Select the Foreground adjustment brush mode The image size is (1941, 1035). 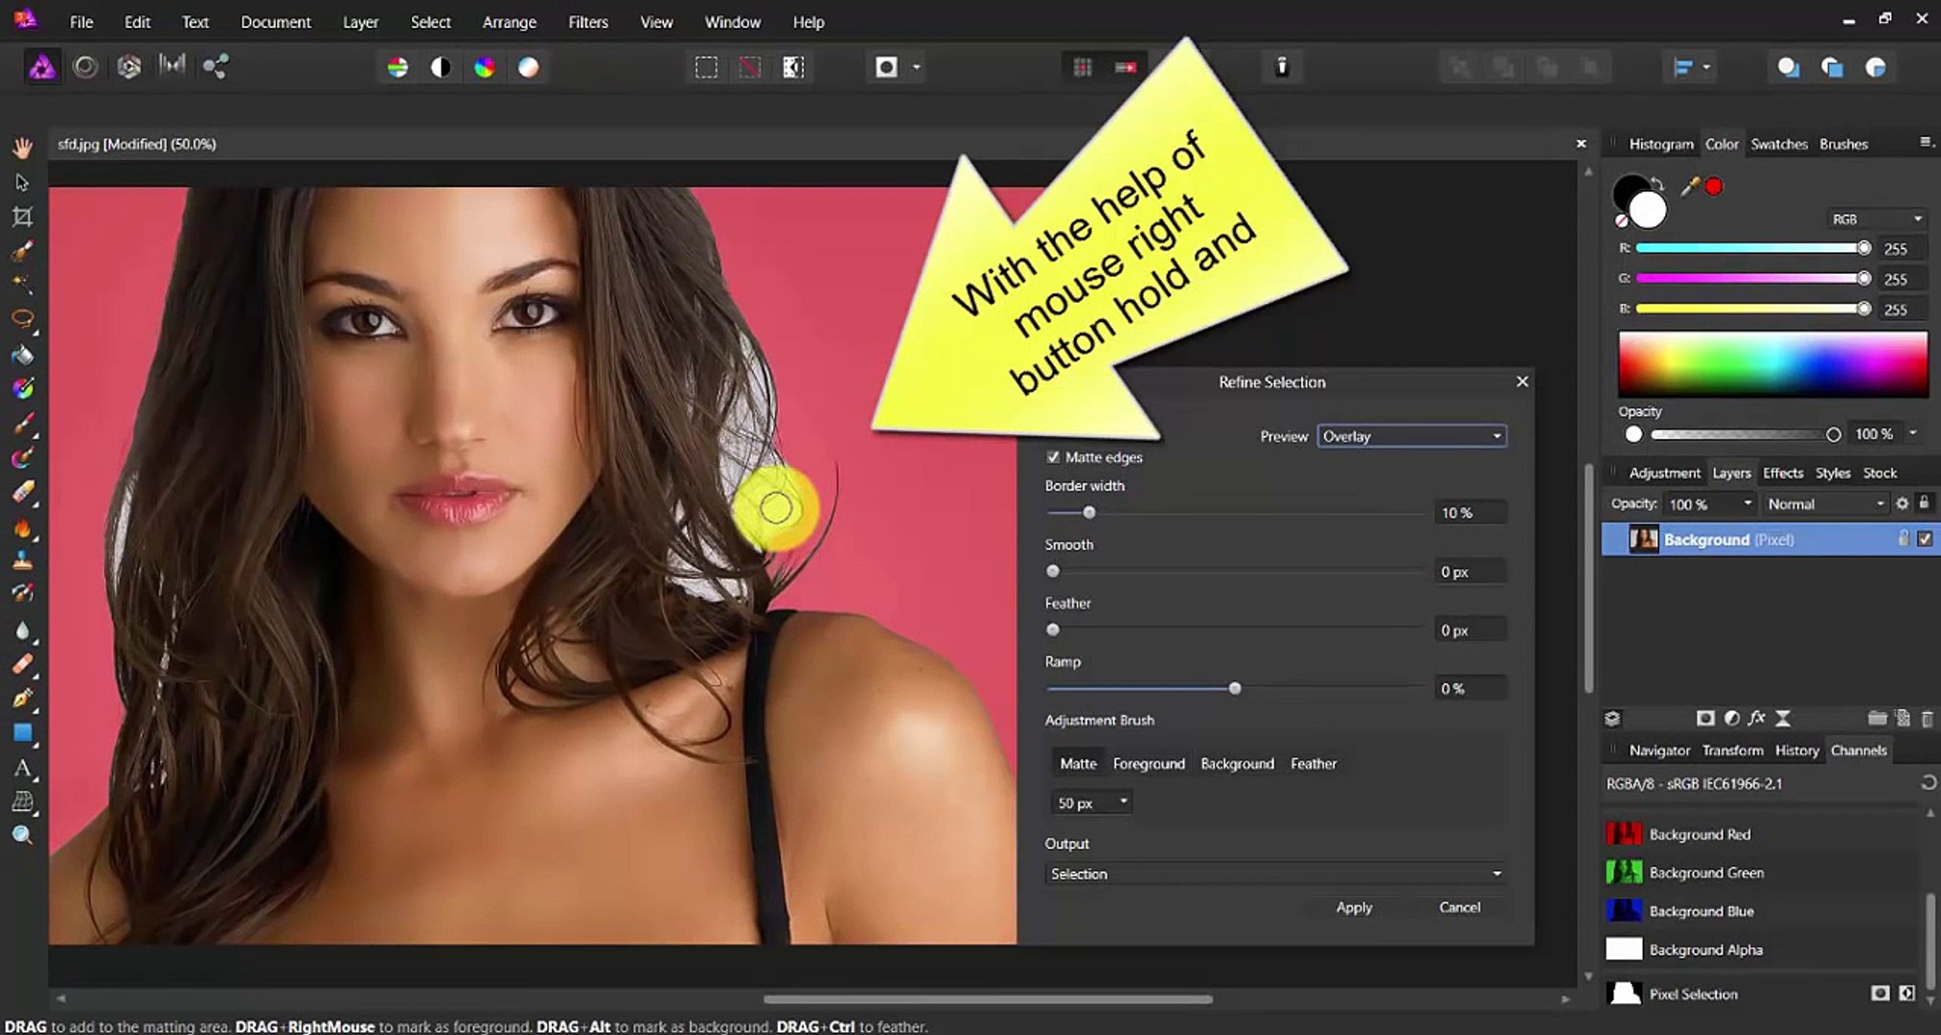(x=1148, y=764)
